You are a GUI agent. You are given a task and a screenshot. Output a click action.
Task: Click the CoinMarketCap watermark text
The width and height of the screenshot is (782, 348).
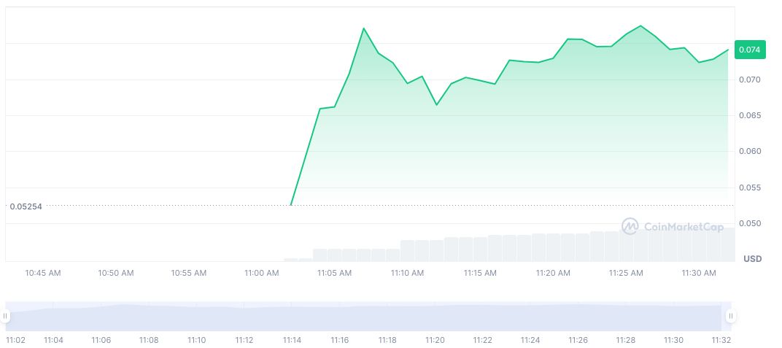[x=684, y=227]
